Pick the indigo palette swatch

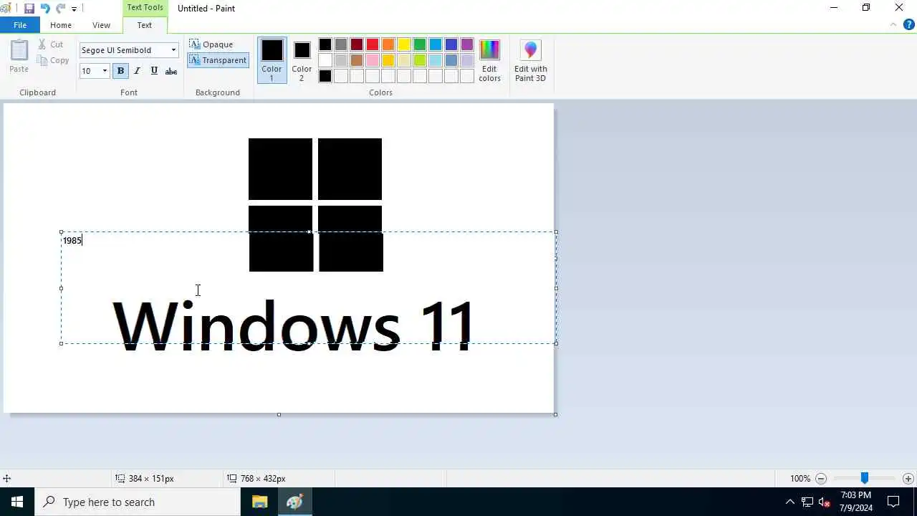pos(451,44)
